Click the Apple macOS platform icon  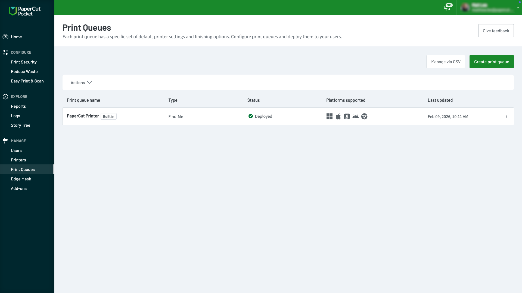(x=338, y=116)
